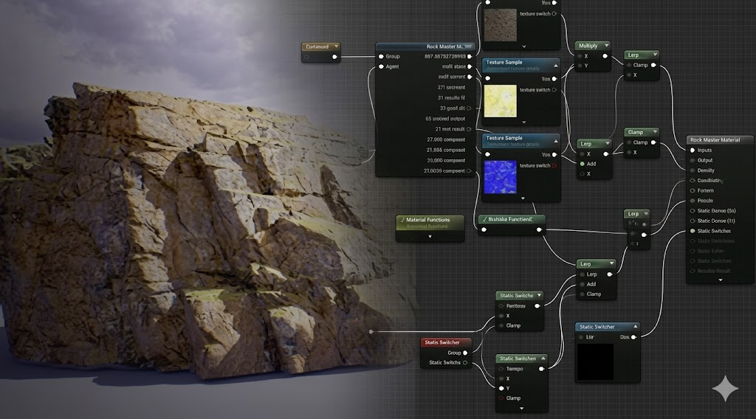Click the Inputs pin on Rock Master Material
Image resolution: width=756 pixels, height=419 pixels.
pos(692,150)
